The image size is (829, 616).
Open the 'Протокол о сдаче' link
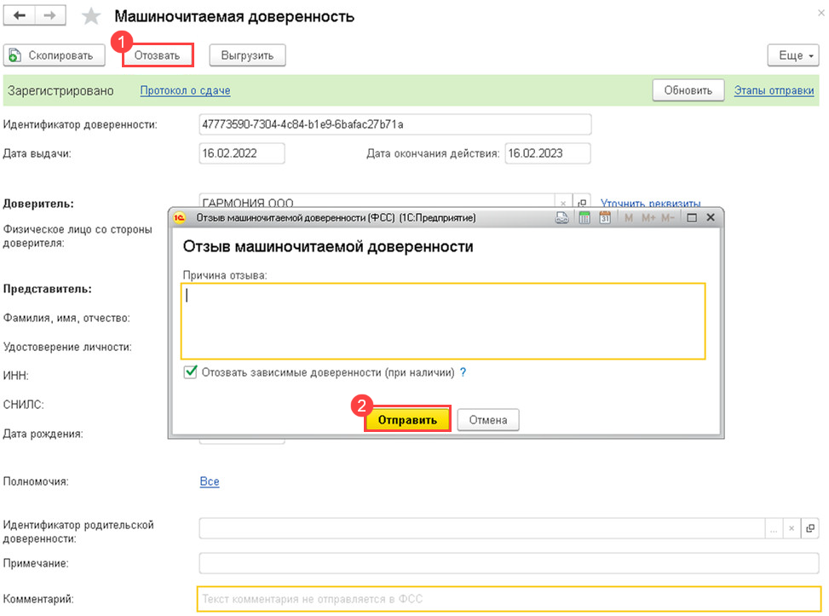185,90
